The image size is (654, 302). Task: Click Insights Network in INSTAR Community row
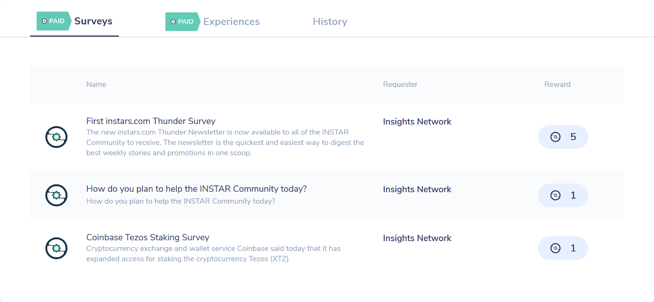tap(417, 189)
